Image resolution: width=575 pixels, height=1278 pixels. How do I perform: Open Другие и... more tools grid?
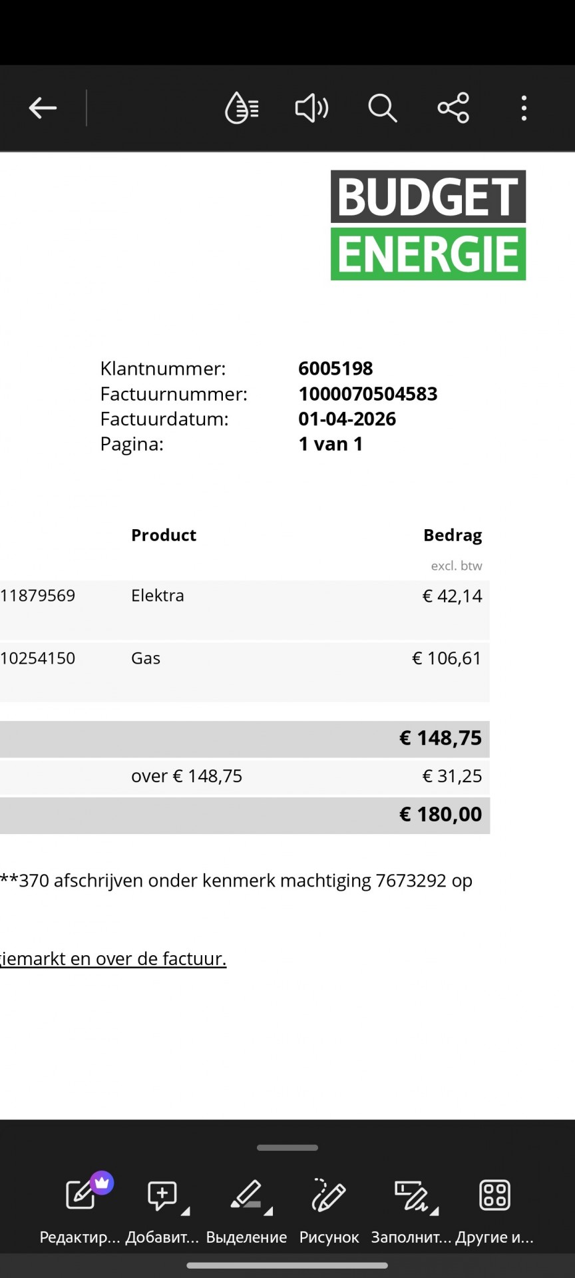point(494,1207)
